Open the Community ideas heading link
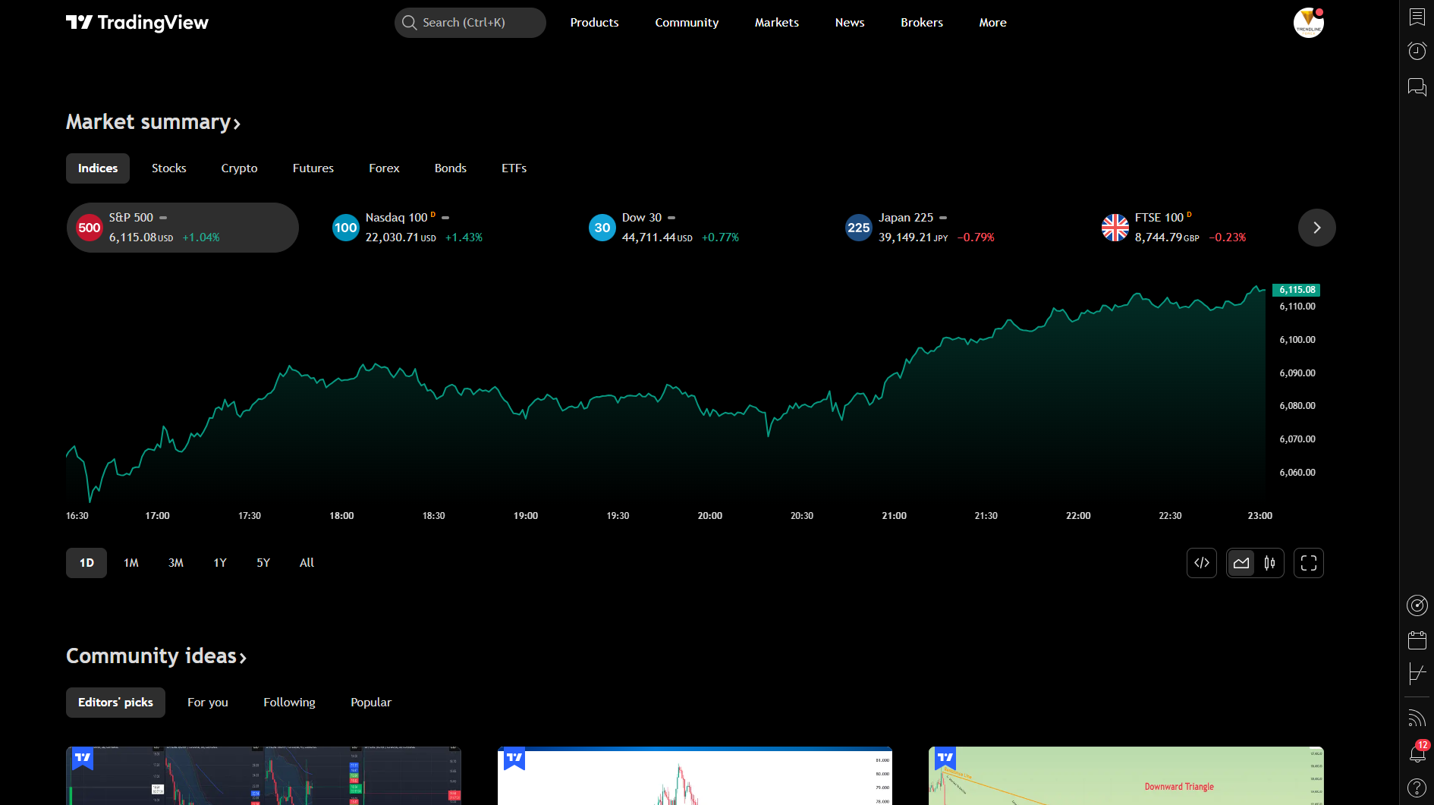Screen dimensions: 1434x805 pos(156,656)
